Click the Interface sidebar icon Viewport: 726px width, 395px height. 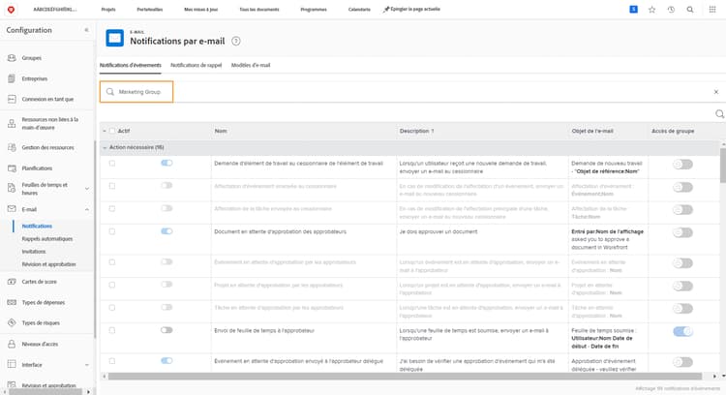pos(12,364)
